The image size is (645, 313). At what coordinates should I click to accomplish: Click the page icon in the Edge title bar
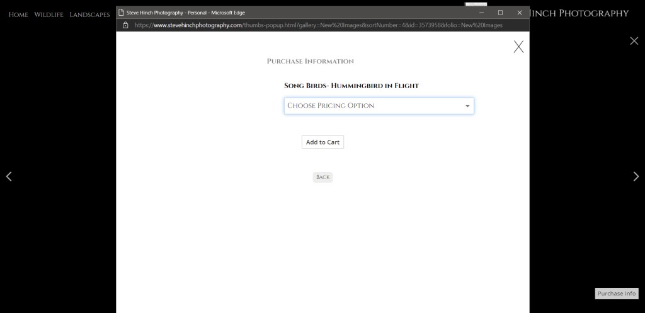[121, 13]
